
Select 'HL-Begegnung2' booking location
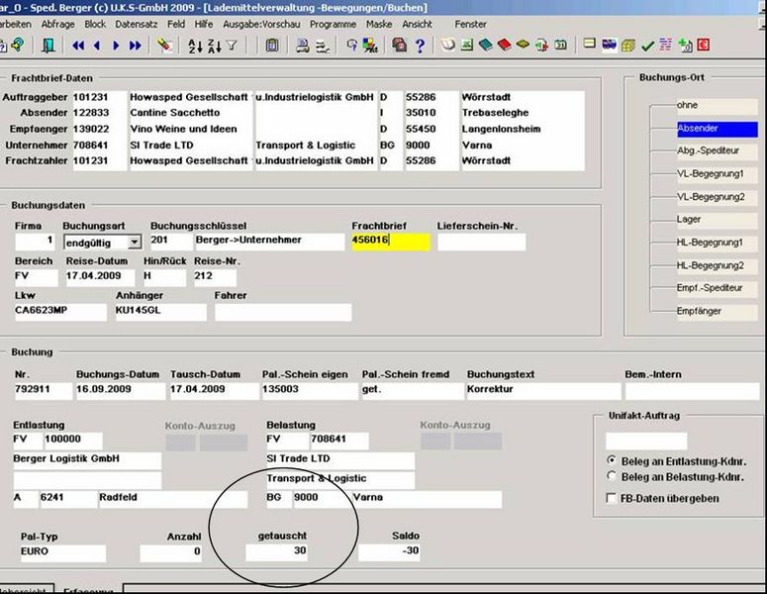click(x=718, y=265)
